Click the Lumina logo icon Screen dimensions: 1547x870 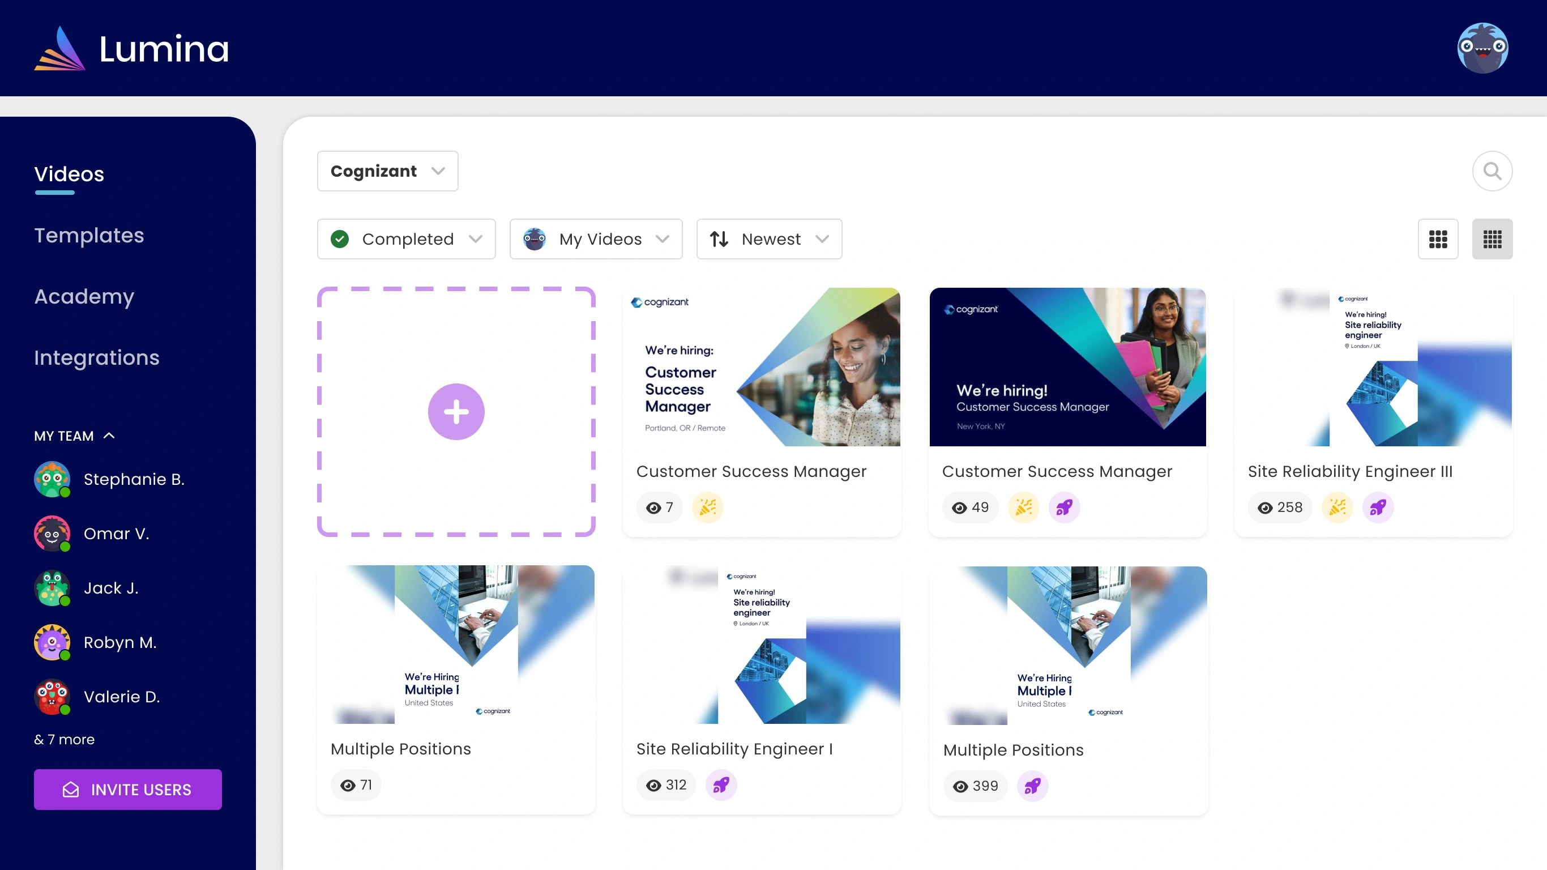[x=59, y=48]
